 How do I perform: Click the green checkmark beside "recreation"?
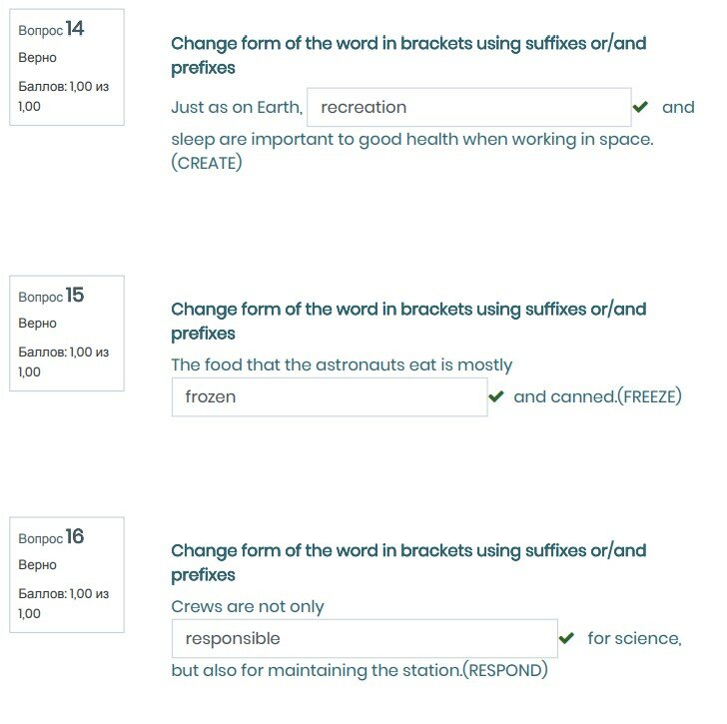(x=640, y=107)
